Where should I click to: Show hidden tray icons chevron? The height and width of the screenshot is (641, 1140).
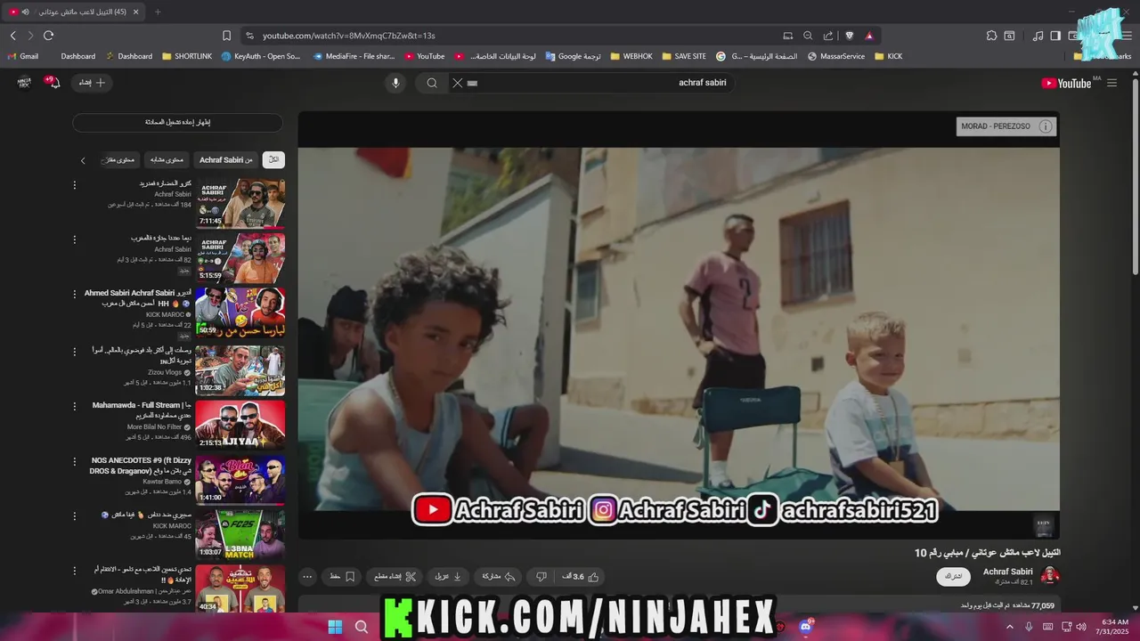1009,627
